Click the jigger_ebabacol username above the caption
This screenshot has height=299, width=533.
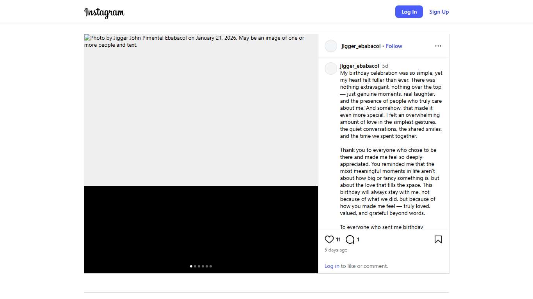(359, 66)
